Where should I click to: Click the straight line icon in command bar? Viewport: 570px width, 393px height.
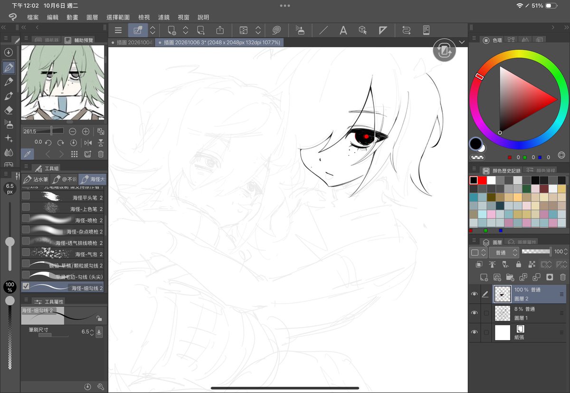coord(323,30)
